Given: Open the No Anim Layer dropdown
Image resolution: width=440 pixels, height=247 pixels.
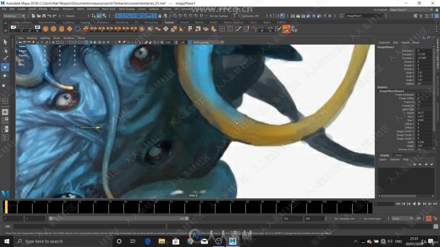Looking at the screenshot, I should (x=373, y=219).
